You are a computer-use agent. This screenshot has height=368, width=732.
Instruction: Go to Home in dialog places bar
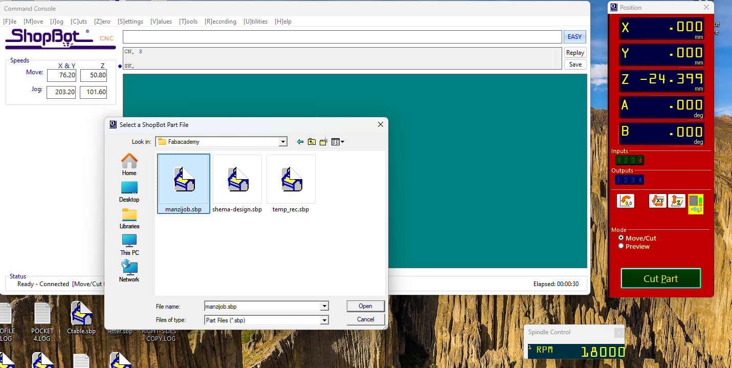129,164
